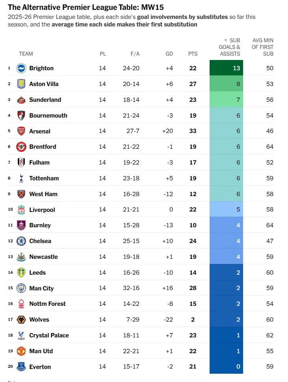Click the Brighton club crest icon
288x382 pixels.
click(21, 68)
